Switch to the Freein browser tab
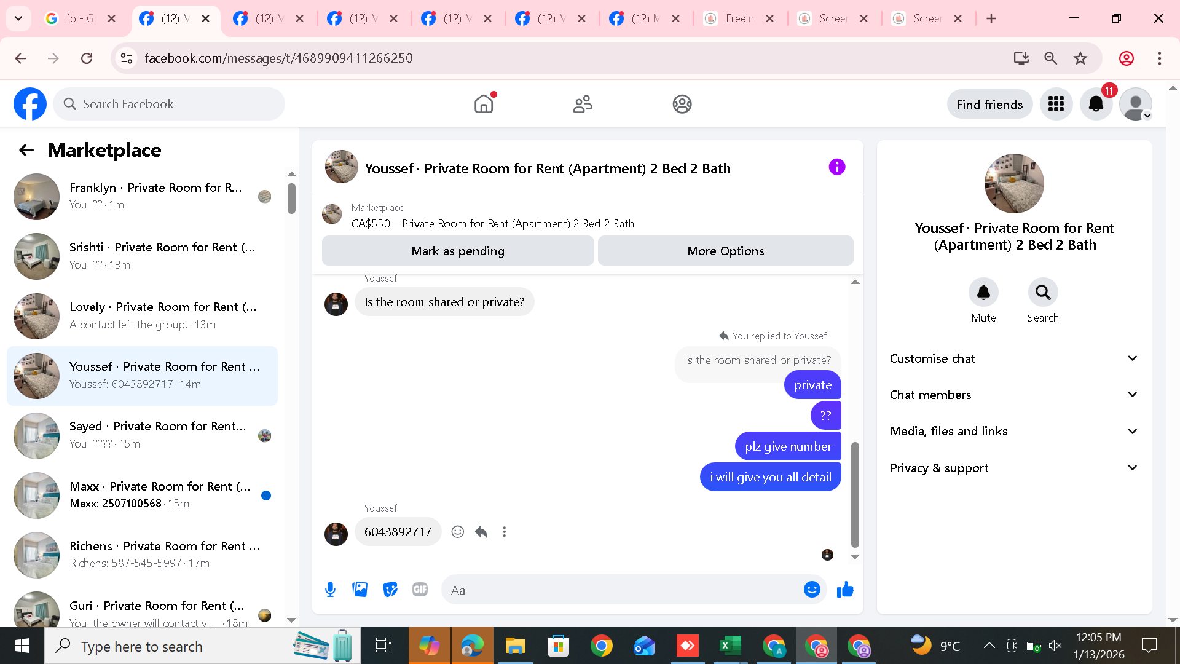The width and height of the screenshot is (1180, 664). [x=738, y=18]
